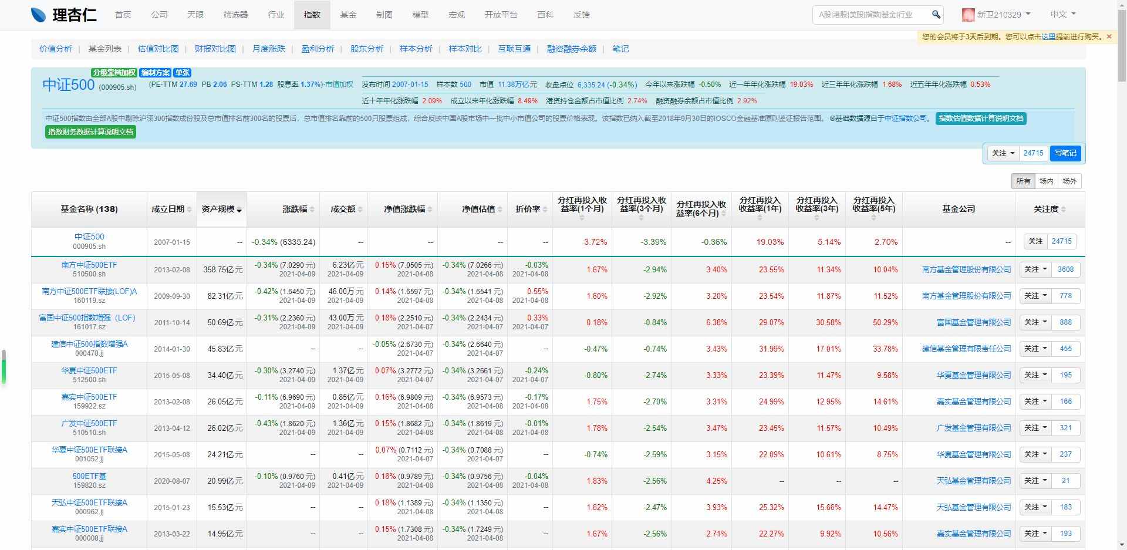Sort by 净值估值 column
The image size is (1127, 550).
(500, 210)
